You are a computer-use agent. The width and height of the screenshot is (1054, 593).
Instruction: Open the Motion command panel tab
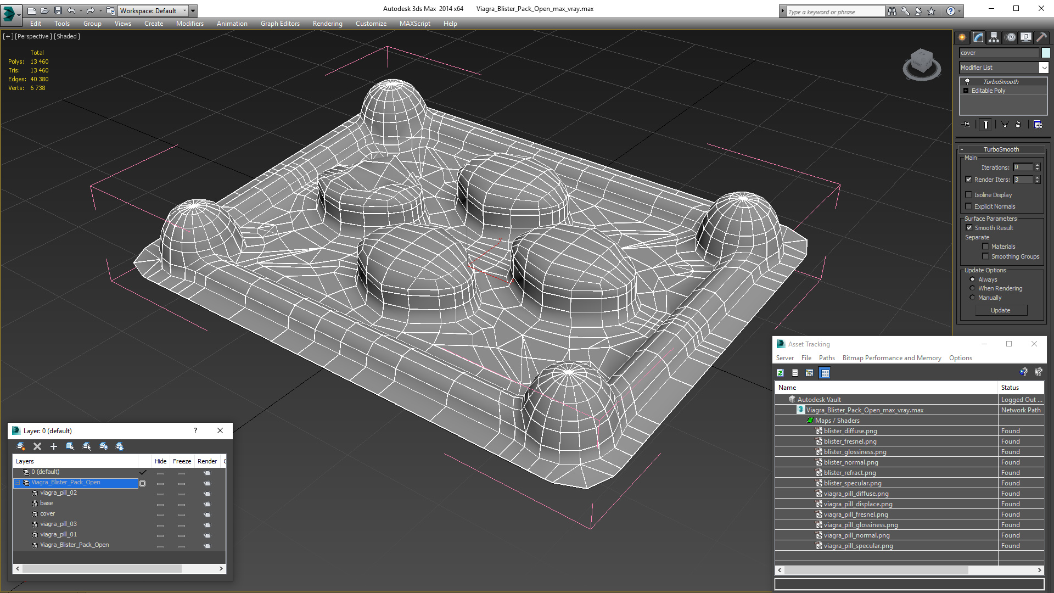click(1011, 37)
